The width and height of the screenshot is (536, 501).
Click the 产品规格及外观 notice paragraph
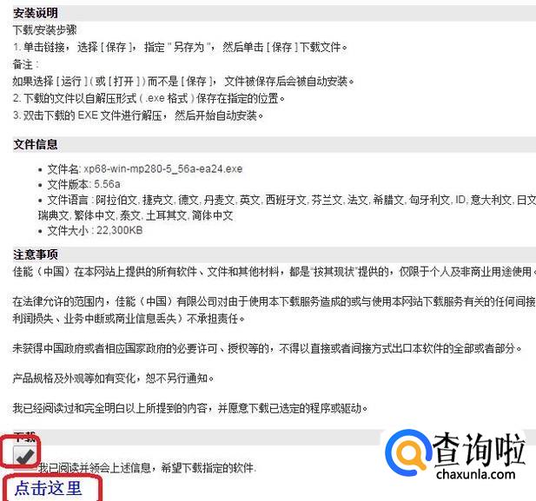coord(114,379)
